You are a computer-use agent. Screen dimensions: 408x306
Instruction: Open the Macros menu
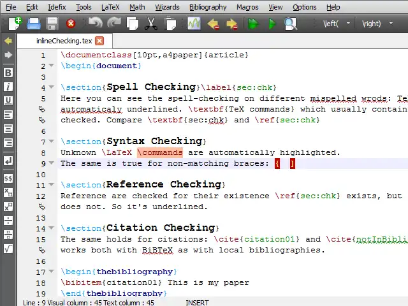pos(247,7)
